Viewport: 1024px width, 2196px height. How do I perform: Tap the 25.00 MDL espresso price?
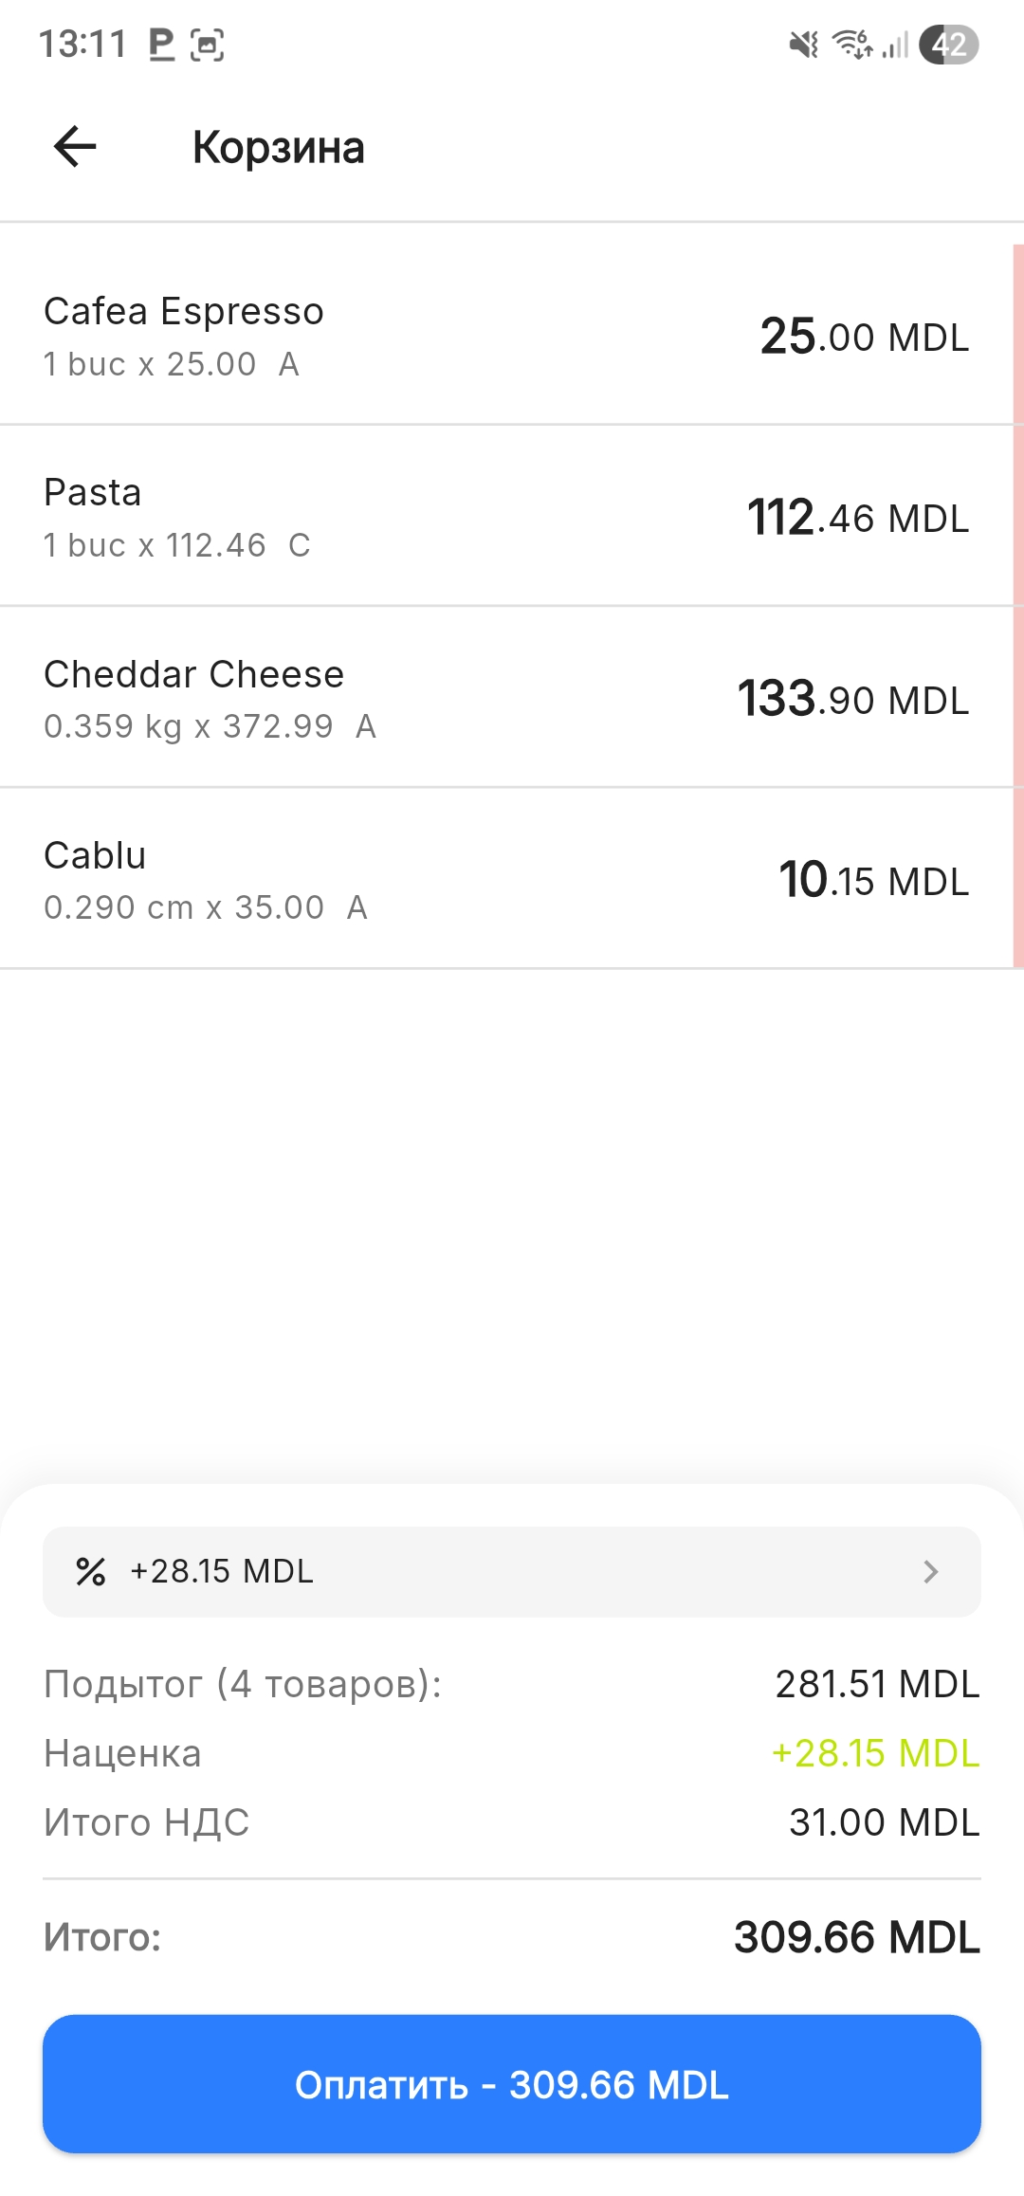864,337
